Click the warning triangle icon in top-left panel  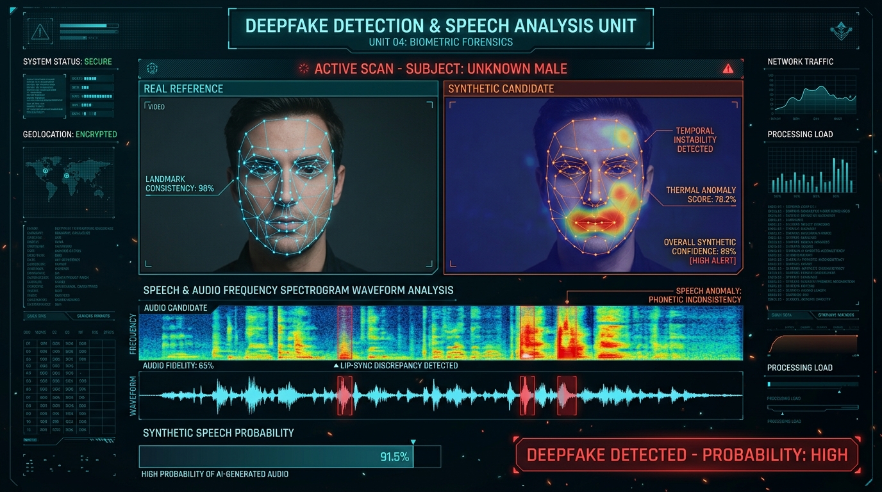pos(40,31)
